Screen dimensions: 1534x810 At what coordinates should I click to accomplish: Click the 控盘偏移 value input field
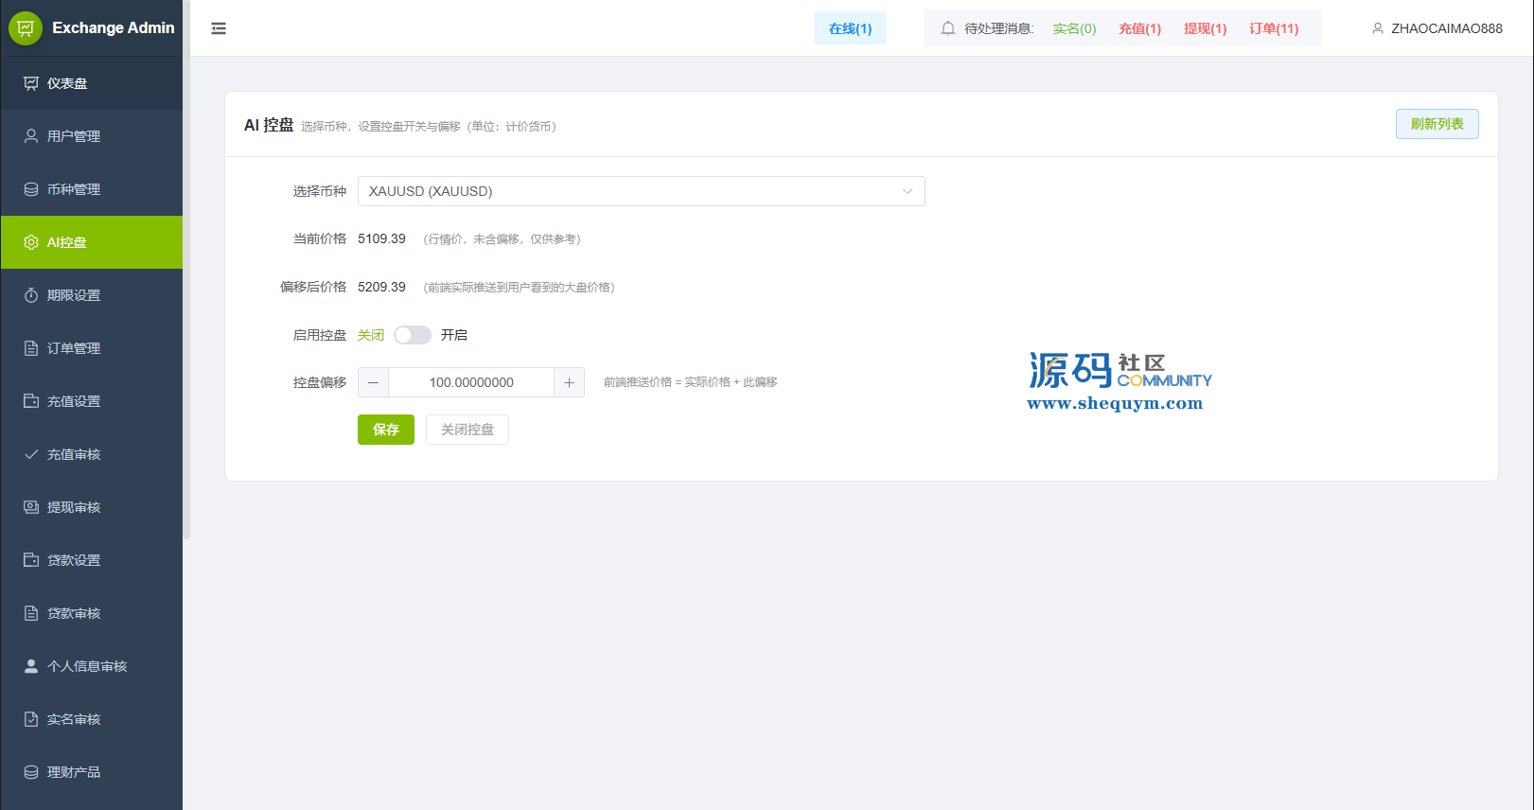point(471,382)
